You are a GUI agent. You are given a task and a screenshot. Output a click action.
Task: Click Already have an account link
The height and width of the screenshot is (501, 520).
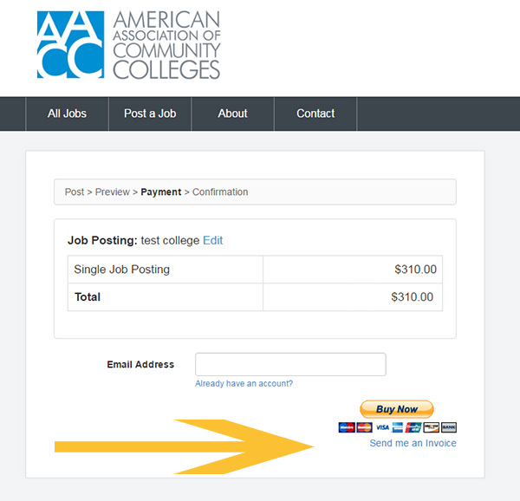(x=244, y=384)
